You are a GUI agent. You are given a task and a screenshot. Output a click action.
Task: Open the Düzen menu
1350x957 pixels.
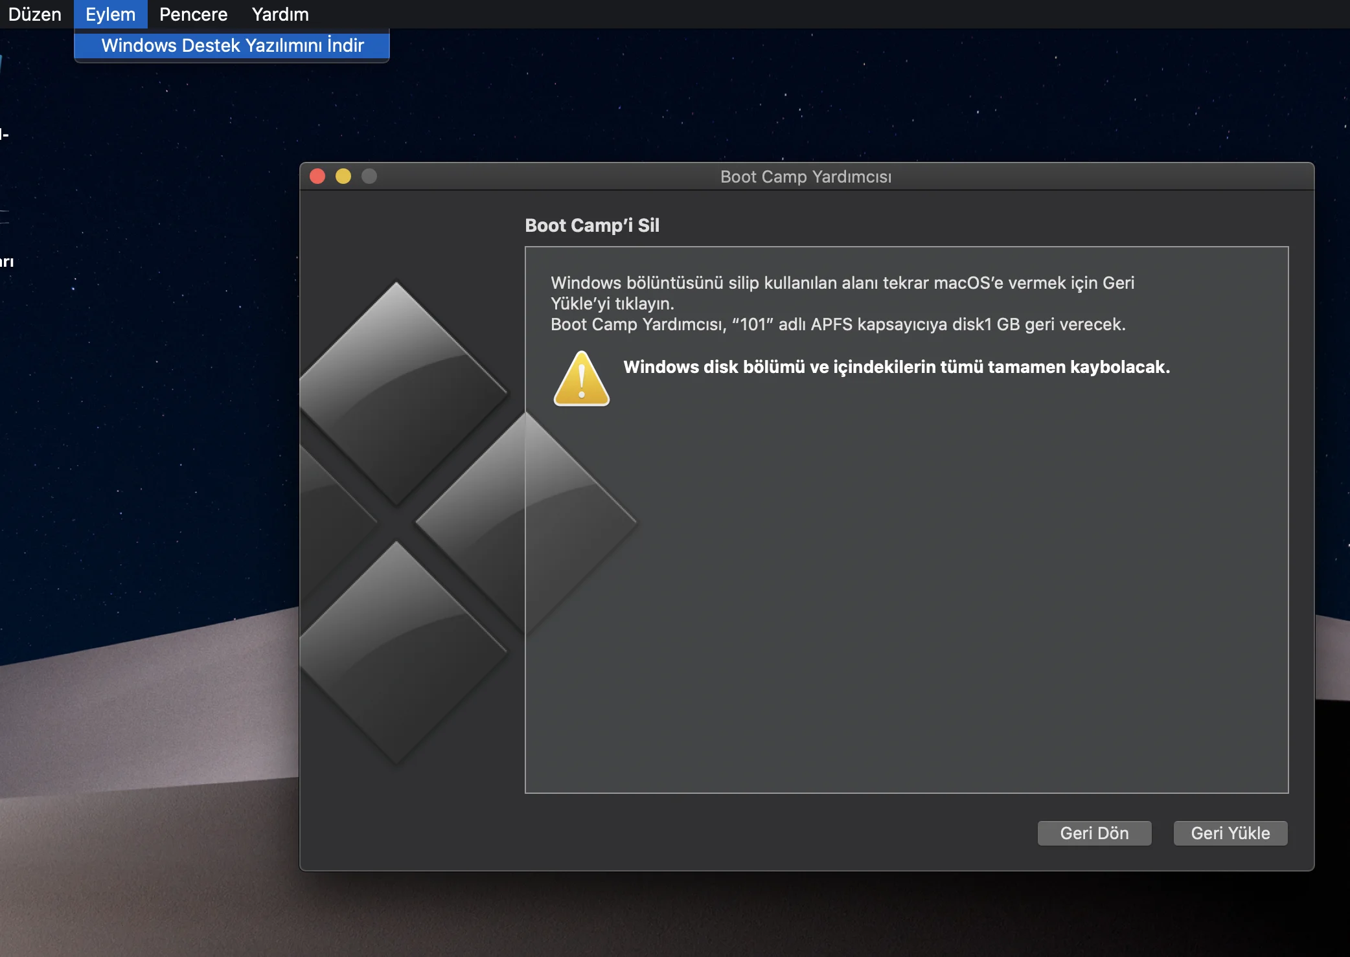click(34, 14)
